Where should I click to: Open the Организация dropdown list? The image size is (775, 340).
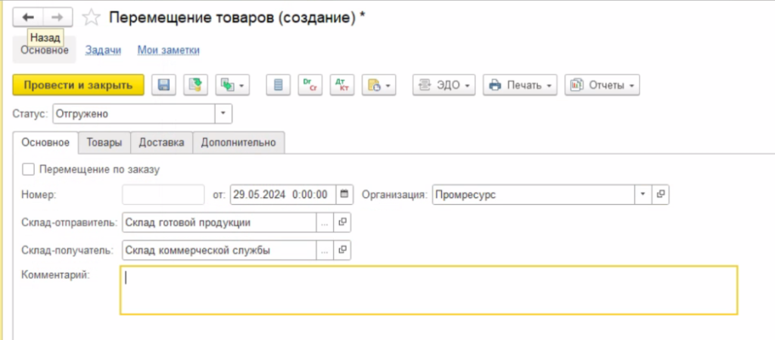click(643, 194)
